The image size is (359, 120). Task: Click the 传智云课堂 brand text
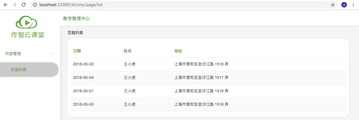point(28,34)
